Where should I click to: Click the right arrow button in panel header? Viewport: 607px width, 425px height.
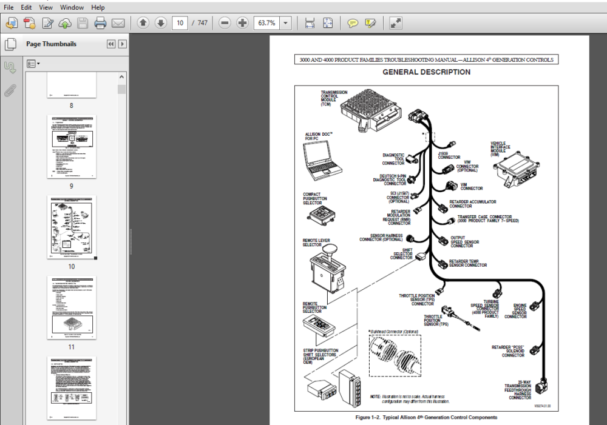pyautogui.click(x=123, y=44)
